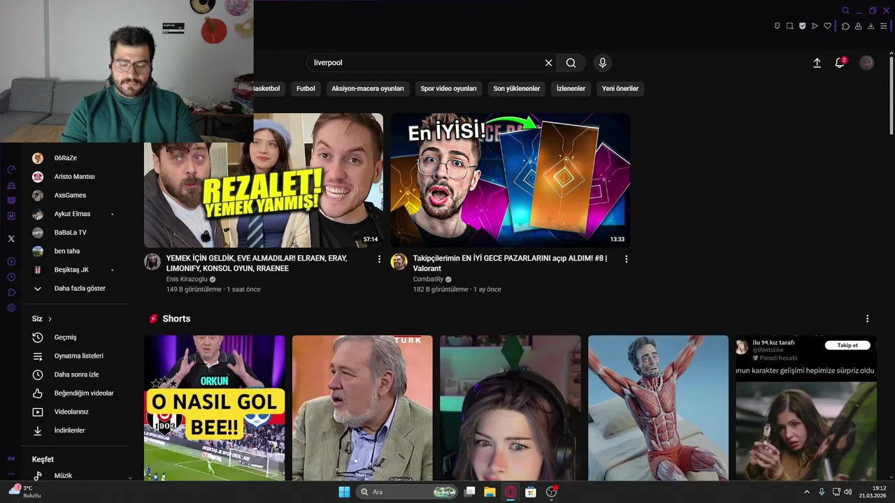Click the Opera GX snapshot icon

(x=789, y=26)
